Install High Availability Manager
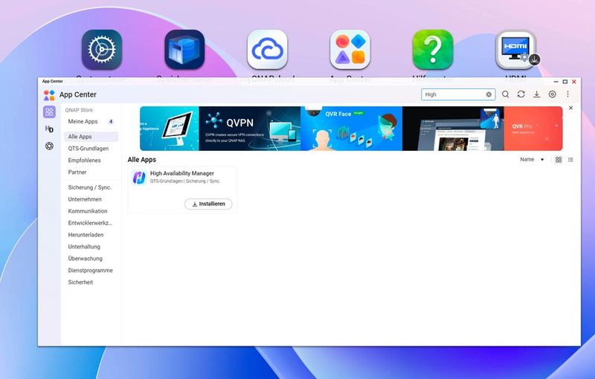The height and width of the screenshot is (379, 595). [208, 204]
